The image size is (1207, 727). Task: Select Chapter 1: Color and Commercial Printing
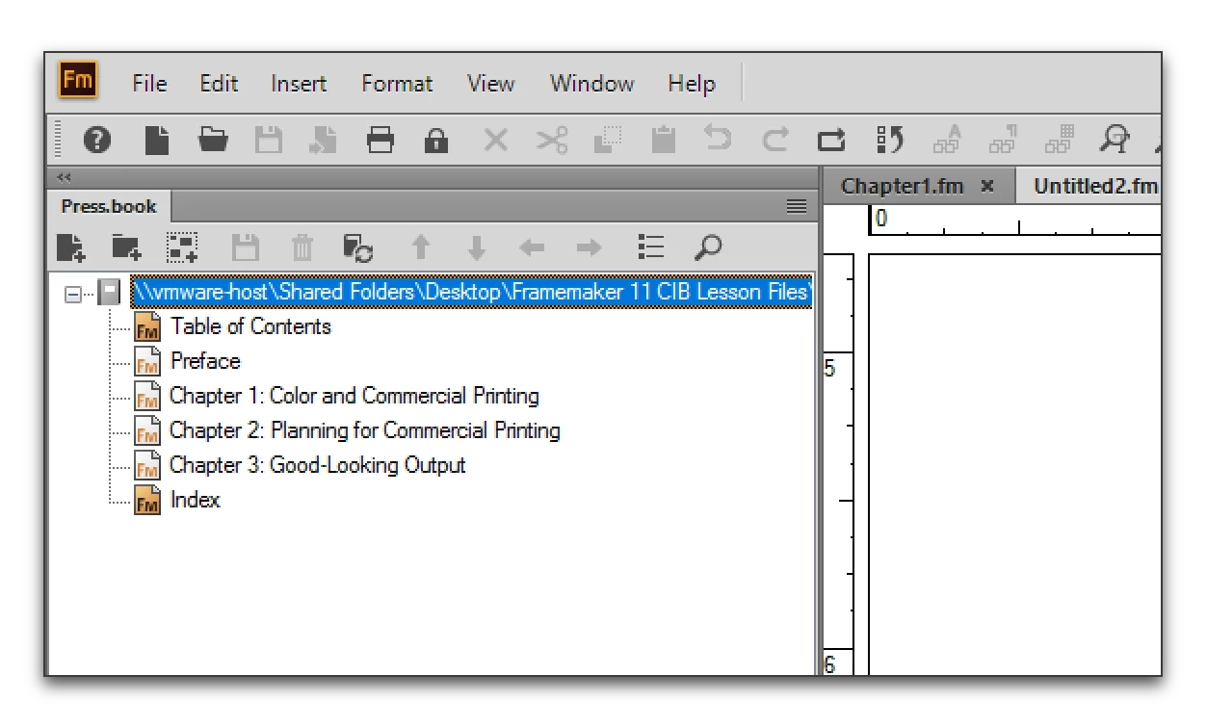tap(354, 396)
